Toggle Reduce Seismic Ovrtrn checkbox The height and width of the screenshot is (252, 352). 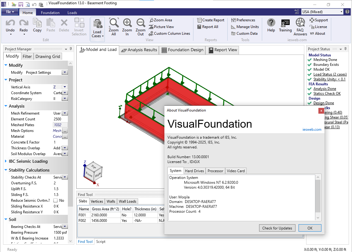[x=55, y=201]
